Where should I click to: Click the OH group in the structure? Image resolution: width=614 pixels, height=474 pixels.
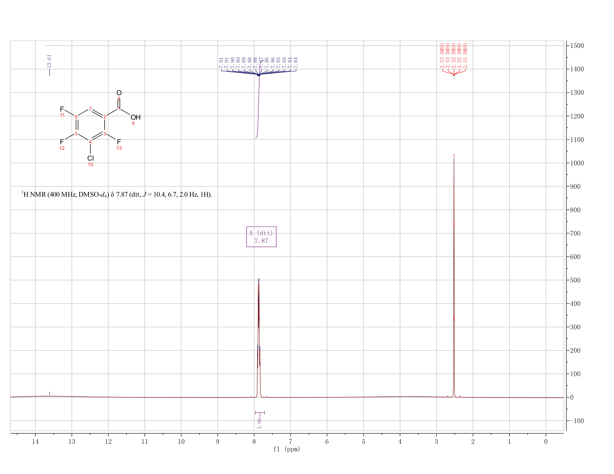coord(135,117)
